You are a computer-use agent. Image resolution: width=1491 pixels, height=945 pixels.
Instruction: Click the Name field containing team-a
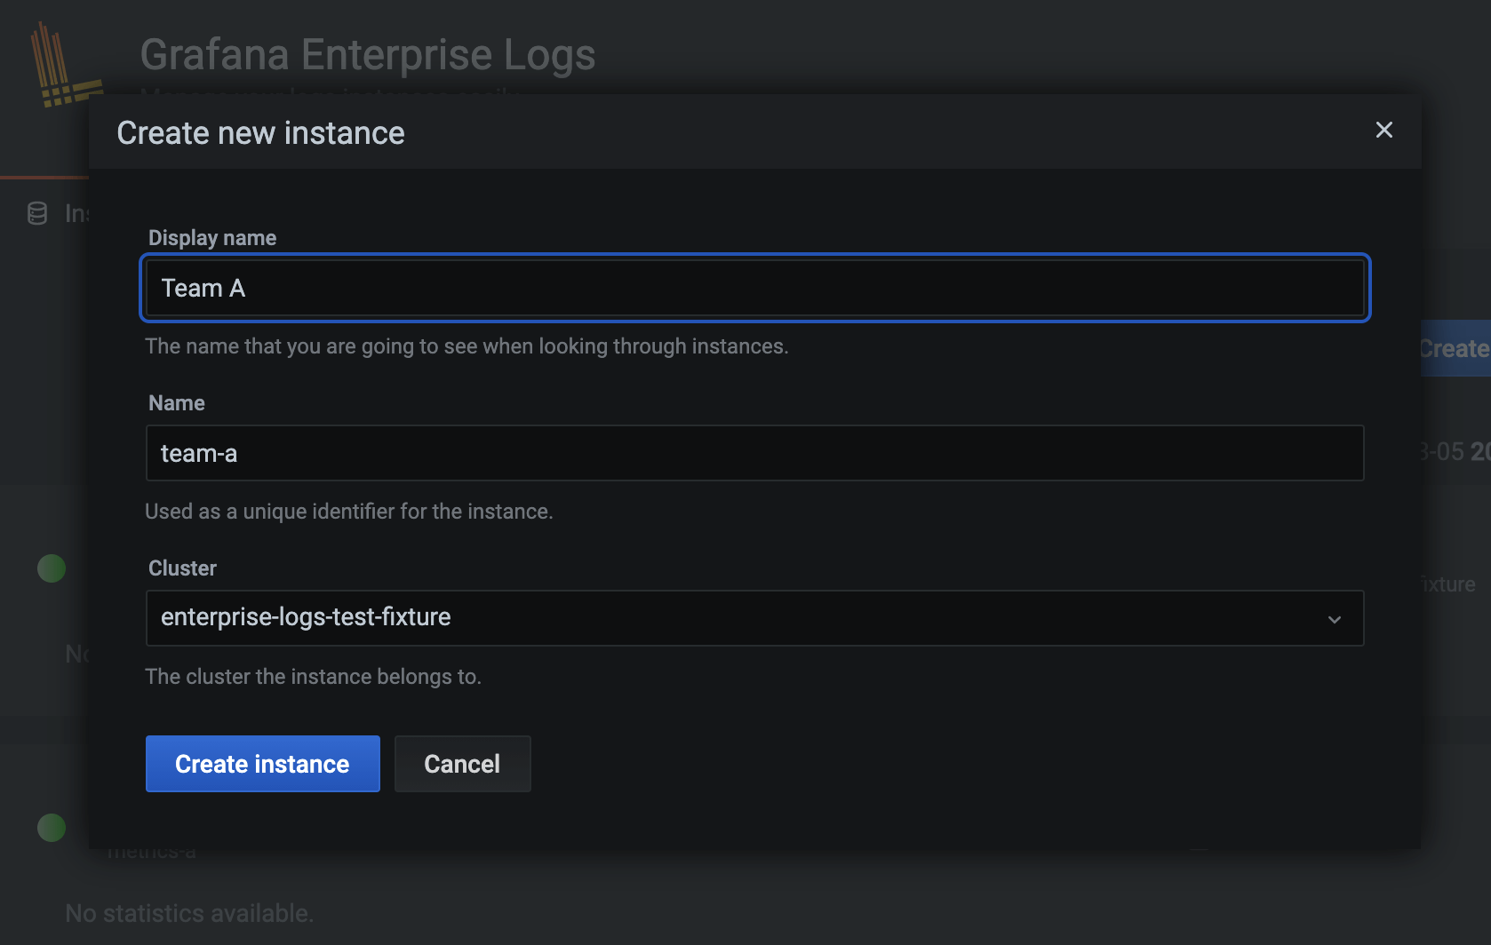753,453
